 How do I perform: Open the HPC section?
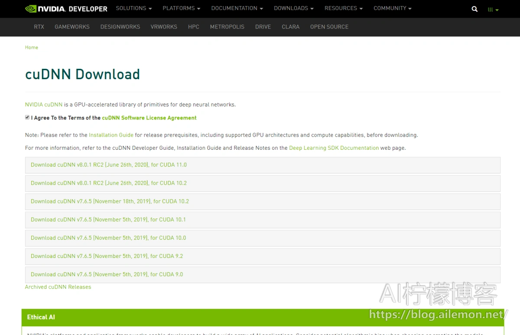[x=194, y=27]
